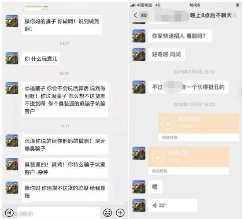
Task: Select the 好奇呀 问问 message bubble
Action: (x=166, y=55)
